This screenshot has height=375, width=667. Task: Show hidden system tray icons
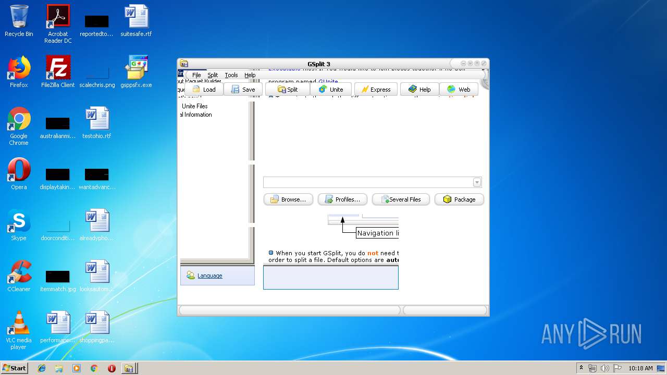click(581, 368)
